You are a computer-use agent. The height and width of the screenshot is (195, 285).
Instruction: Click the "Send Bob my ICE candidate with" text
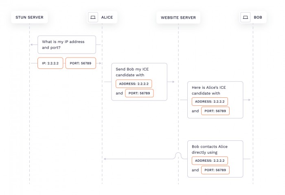(132, 72)
